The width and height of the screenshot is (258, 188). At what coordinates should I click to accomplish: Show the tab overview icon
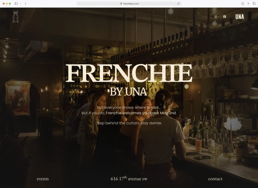point(254,4)
